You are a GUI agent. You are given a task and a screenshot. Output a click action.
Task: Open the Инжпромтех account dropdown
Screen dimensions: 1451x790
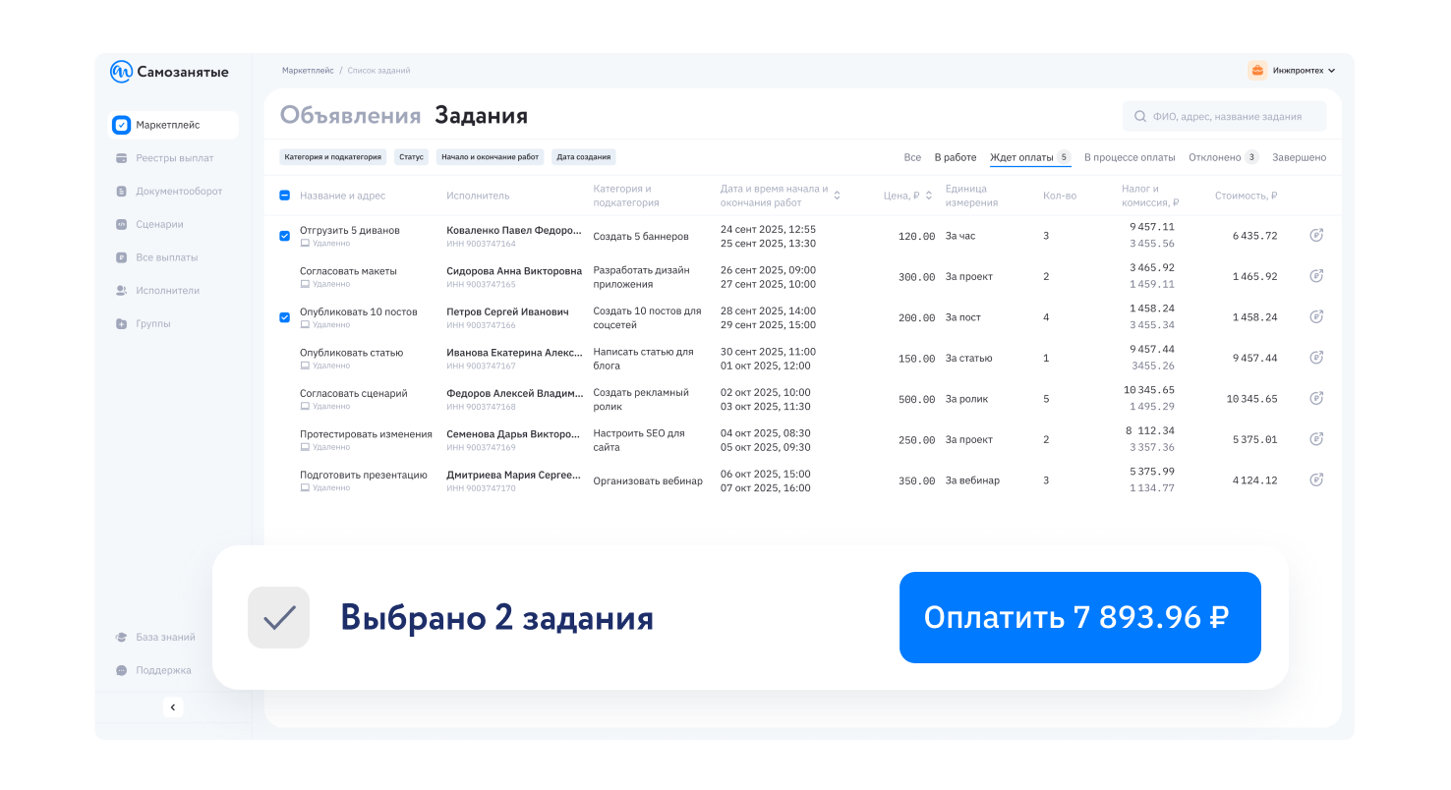(x=1294, y=70)
